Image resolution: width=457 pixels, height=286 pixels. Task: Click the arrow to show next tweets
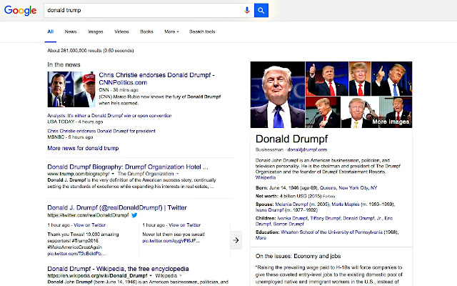tap(236, 240)
